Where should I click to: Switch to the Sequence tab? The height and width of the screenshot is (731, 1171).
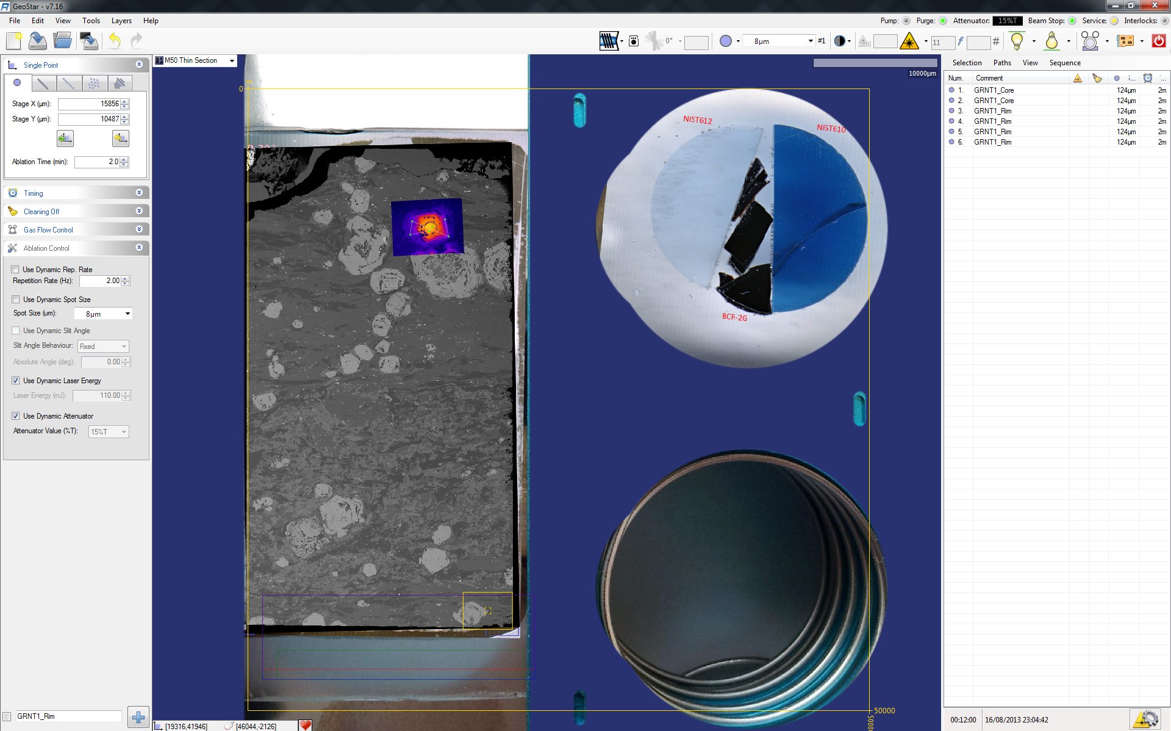pyautogui.click(x=1064, y=62)
